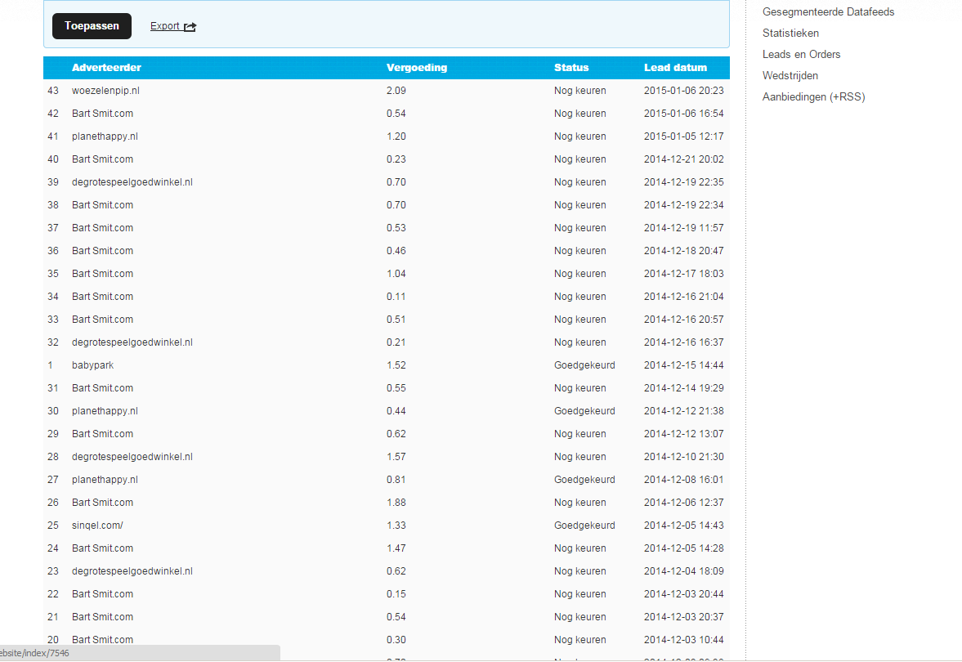Click lead date 2014-12-17 18:03
The width and height of the screenshot is (962, 662).
pyautogui.click(x=684, y=274)
